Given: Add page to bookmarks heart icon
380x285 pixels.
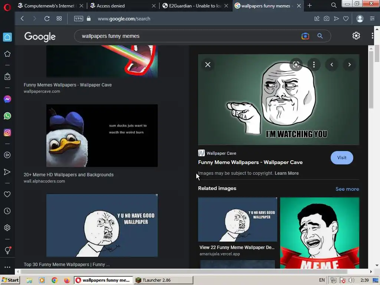Looking at the screenshot, I should 346,19.
